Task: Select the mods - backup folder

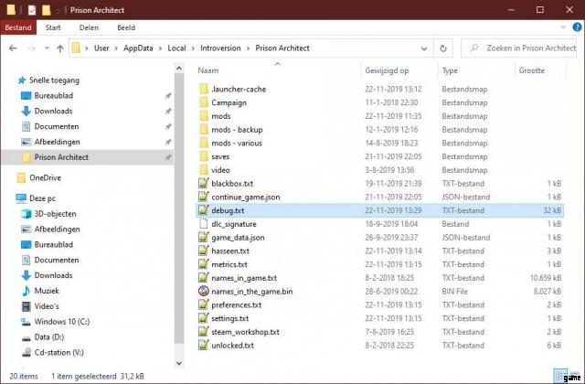Action: pos(237,130)
